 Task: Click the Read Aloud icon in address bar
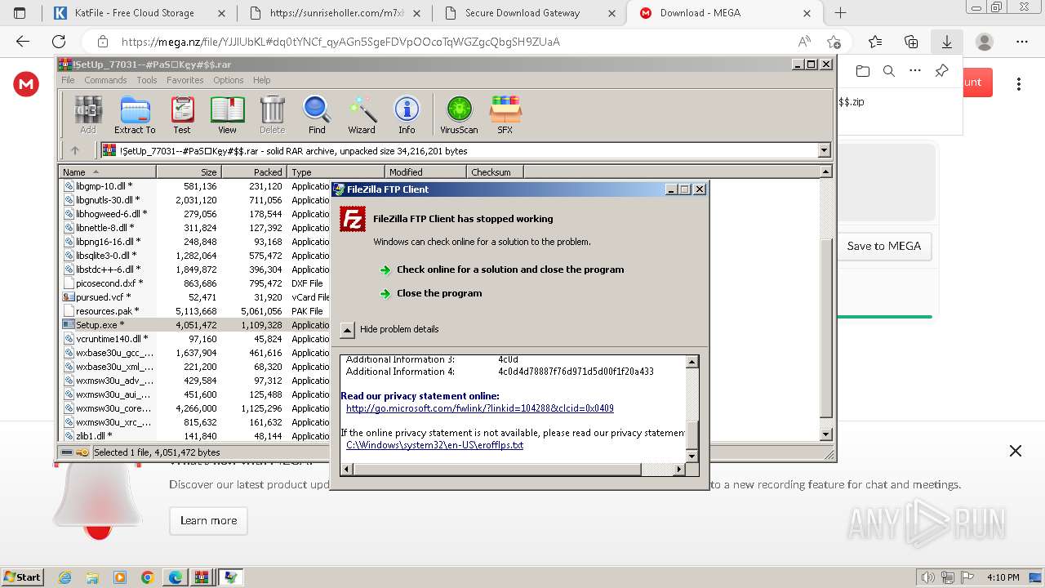click(804, 42)
